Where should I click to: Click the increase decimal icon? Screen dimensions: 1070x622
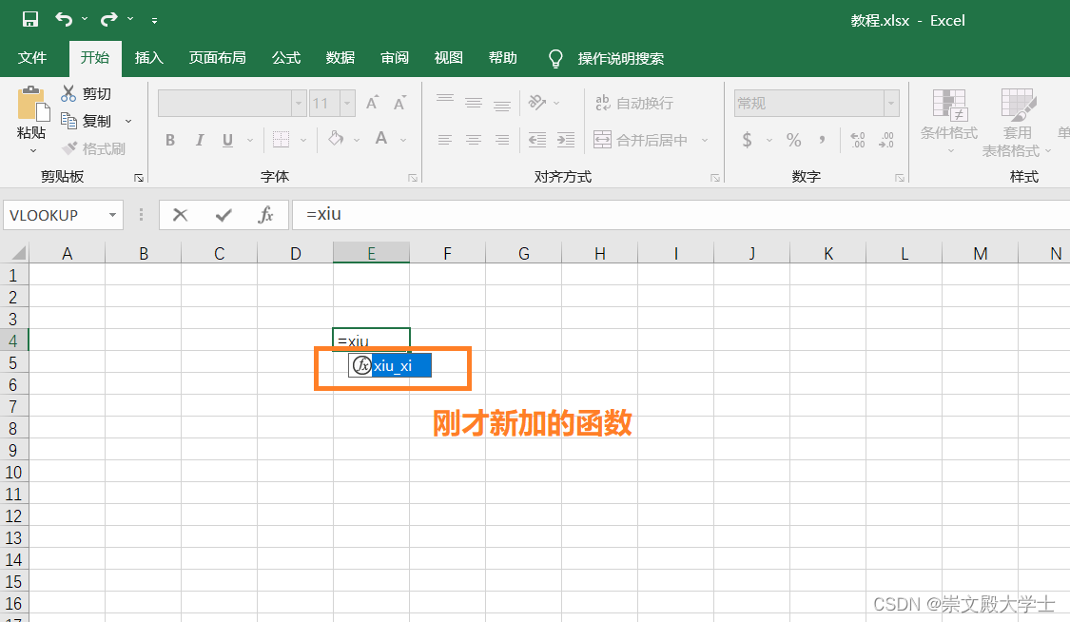pyautogui.click(x=856, y=140)
